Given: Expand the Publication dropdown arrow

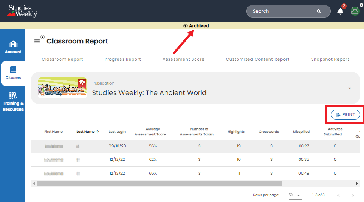Looking at the screenshot, I should (x=350, y=88).
